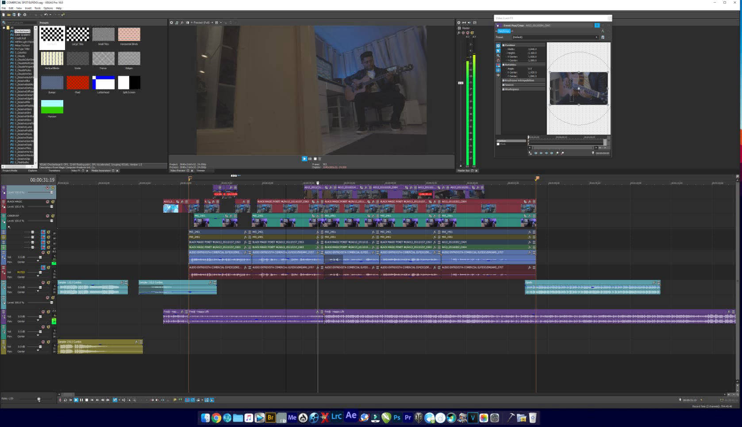Choose the Large Tiles preset thumbnail
The image size is (742, 427).
pyautogui.click(x=78, y=35)
